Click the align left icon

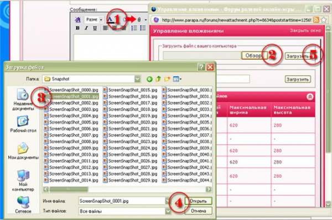pyautogui.click(x=106, y=28)
